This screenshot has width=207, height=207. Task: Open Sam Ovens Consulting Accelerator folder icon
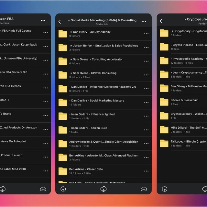coord(63,61)
